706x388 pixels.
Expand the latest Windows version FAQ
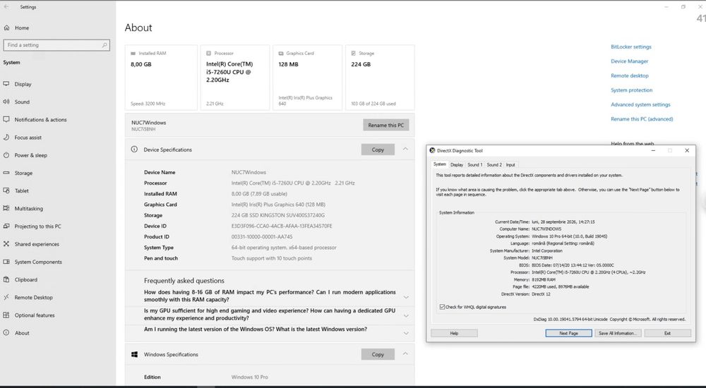pyautogui.click(x=406, y=334)
